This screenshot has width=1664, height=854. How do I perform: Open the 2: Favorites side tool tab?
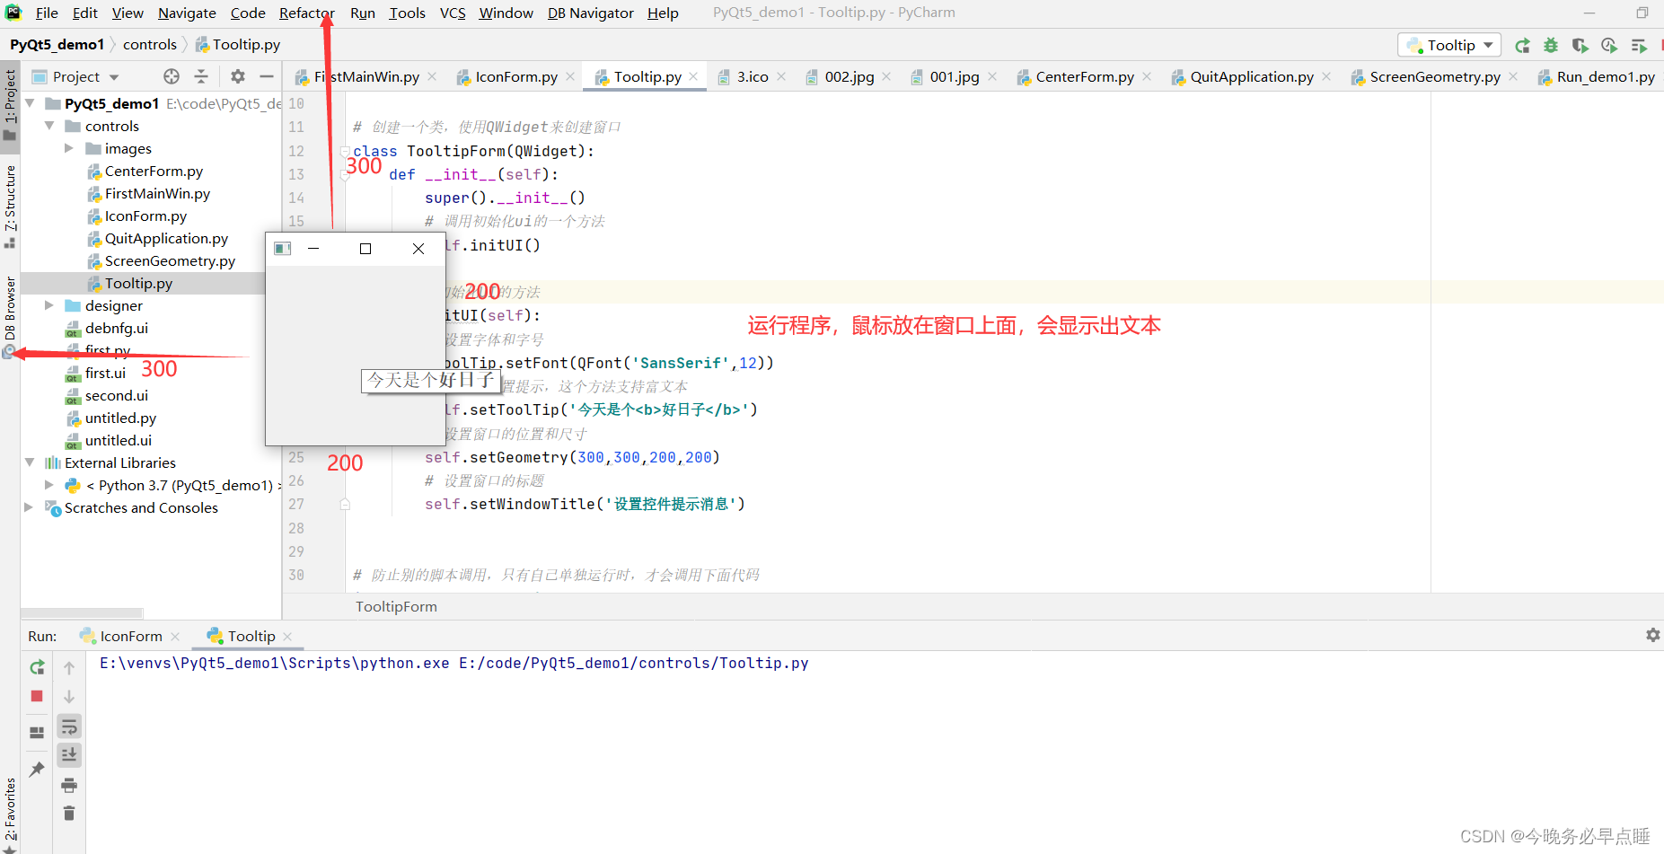tap(10, 815)
